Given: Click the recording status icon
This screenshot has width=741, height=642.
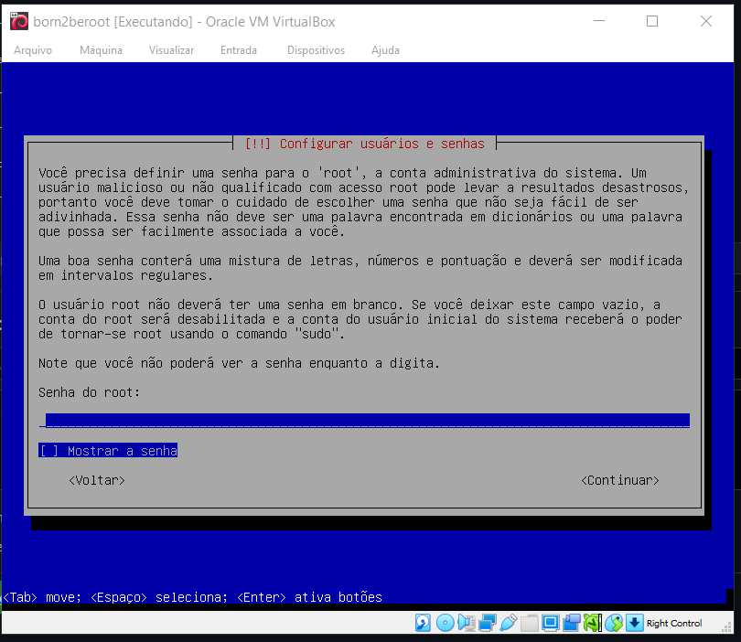Looking at the screenshot, I should pyautogui.click(x=572, y=623).
